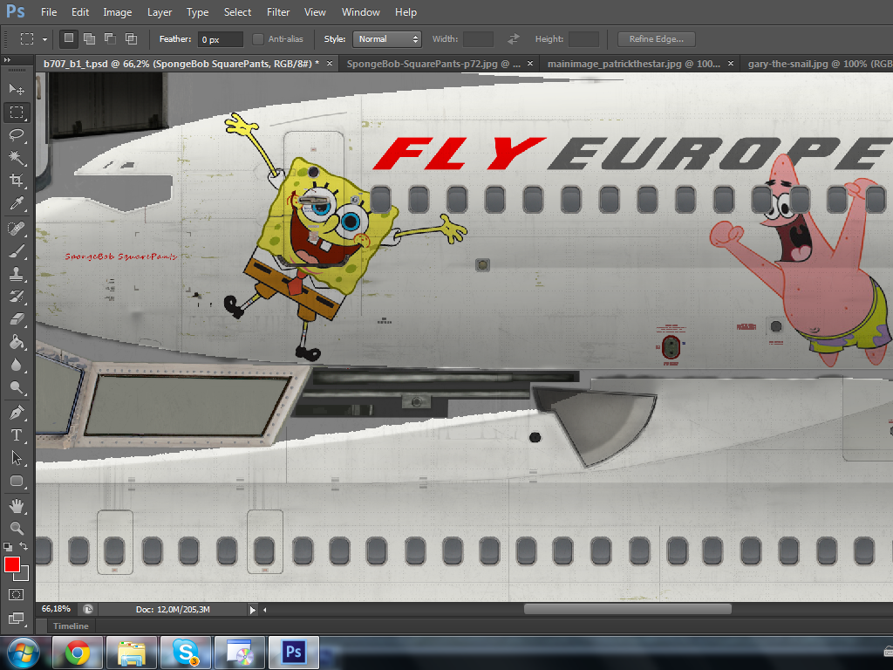Toggle Quick Mask mode
893x670 pixels.
[x=16, y=594]
